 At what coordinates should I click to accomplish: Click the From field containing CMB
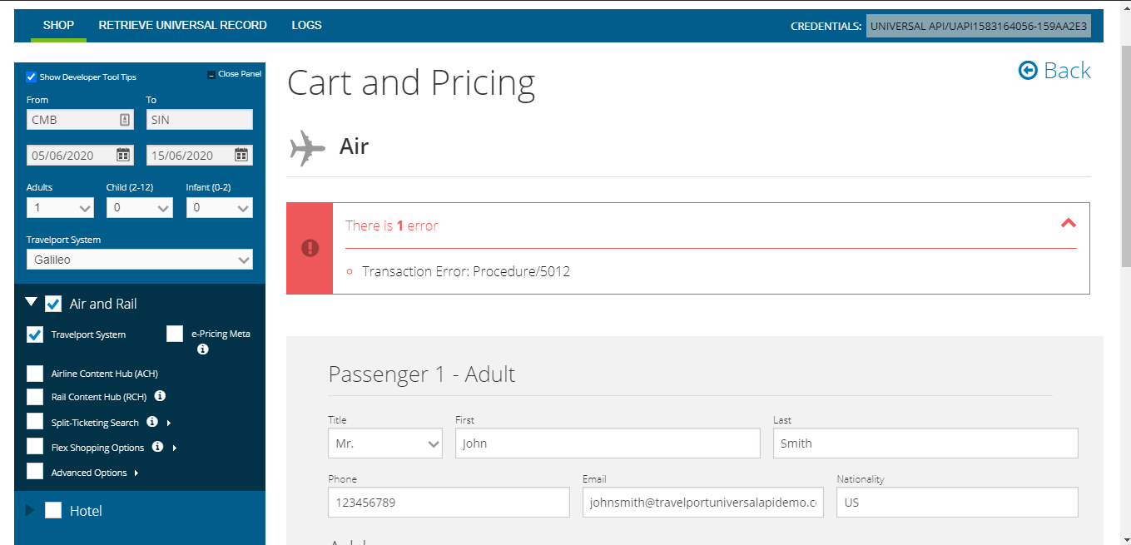75,119
